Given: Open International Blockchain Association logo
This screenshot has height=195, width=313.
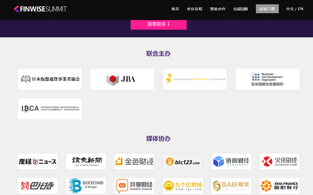Looking at the screenshot, I should (x=195, y=79).
